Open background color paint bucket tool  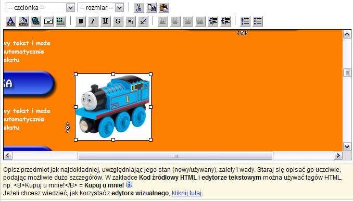pos(23,21)
